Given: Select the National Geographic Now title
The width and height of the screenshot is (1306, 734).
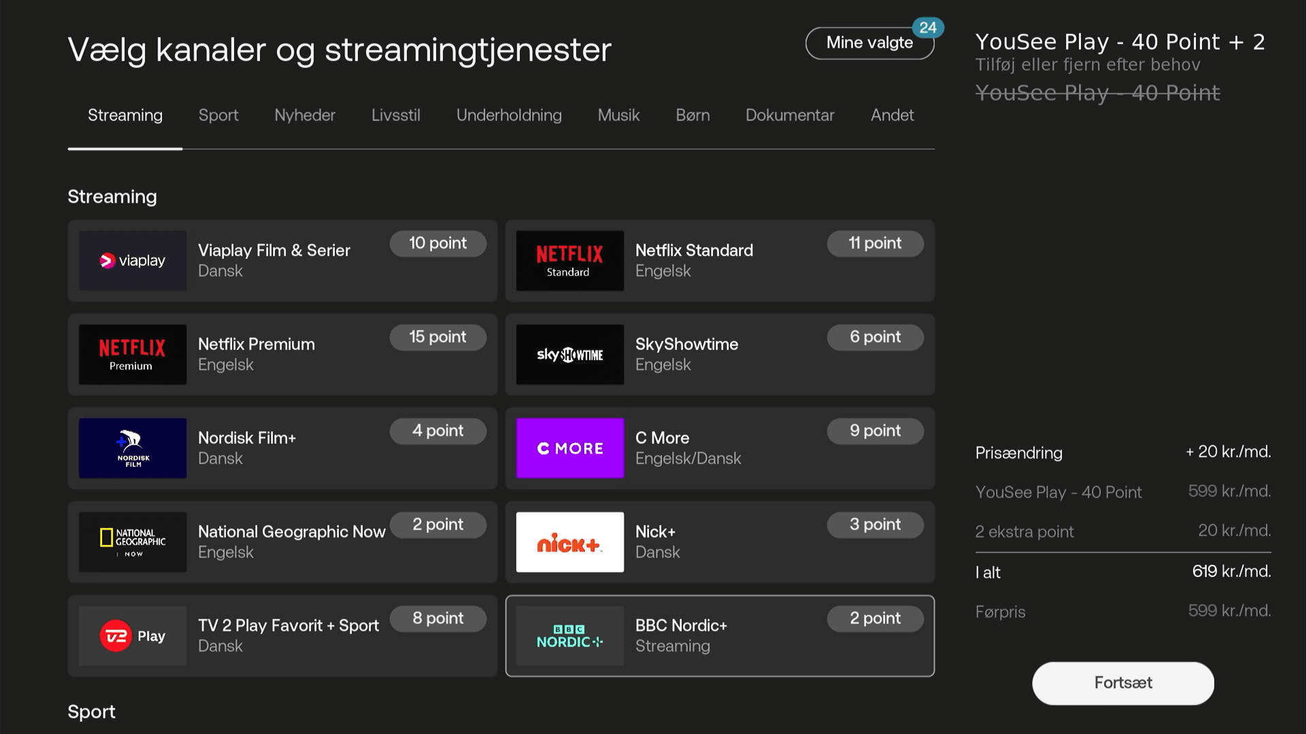Looking at the screenshot, I should [292, 532].
